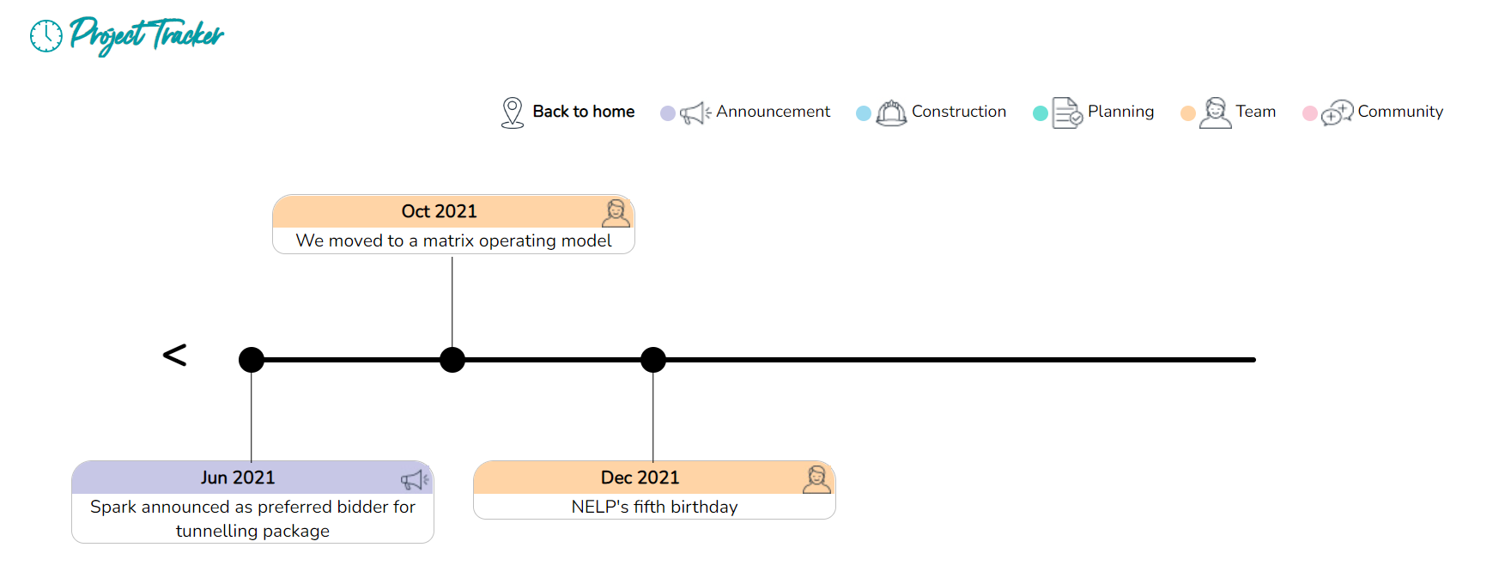Toggle the Construction category filter label
Screen dimensions: 1505x584
tap(958, 112)
